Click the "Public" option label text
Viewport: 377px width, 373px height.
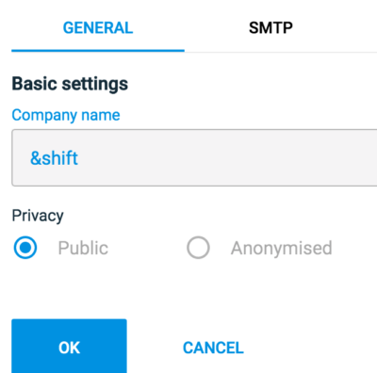(x=83, y=248)
